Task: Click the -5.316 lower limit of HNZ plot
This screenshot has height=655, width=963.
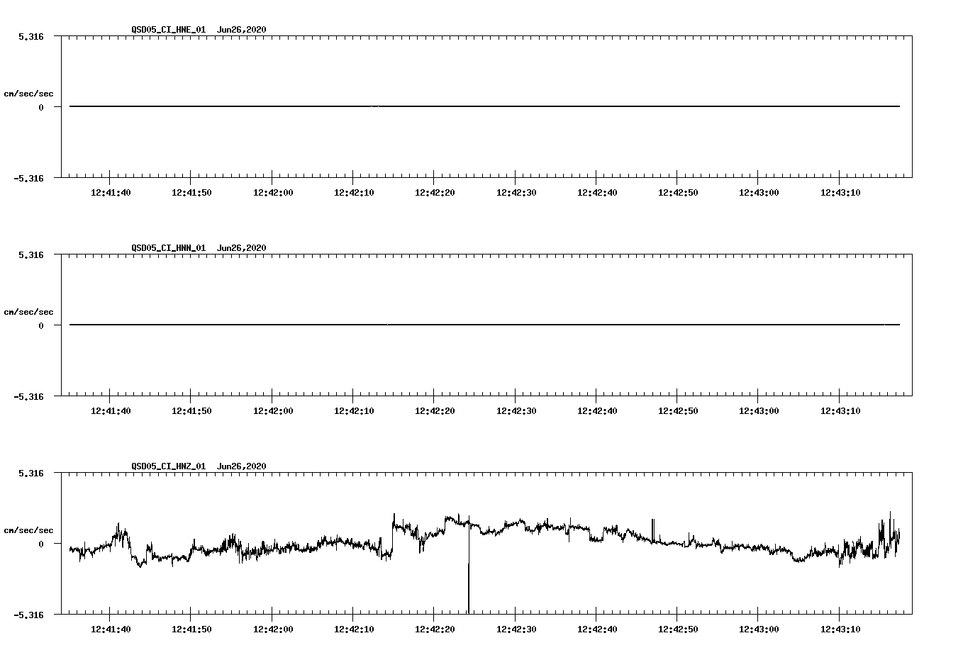Action: [x=28, y=615]
